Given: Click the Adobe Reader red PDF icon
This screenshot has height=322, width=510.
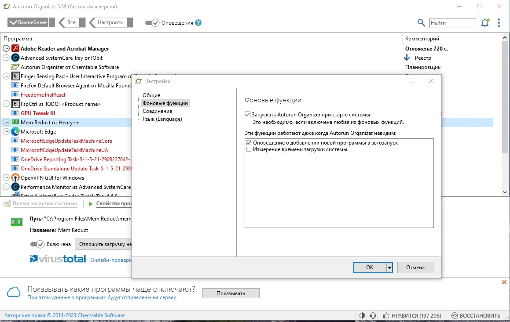Looking at the screenshot, I should [15, 48].
